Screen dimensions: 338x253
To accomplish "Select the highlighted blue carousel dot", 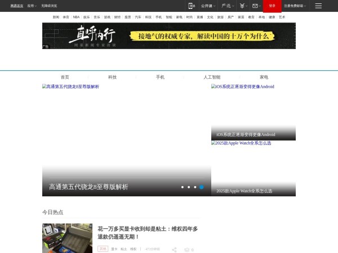I will [x=202, y=187].
